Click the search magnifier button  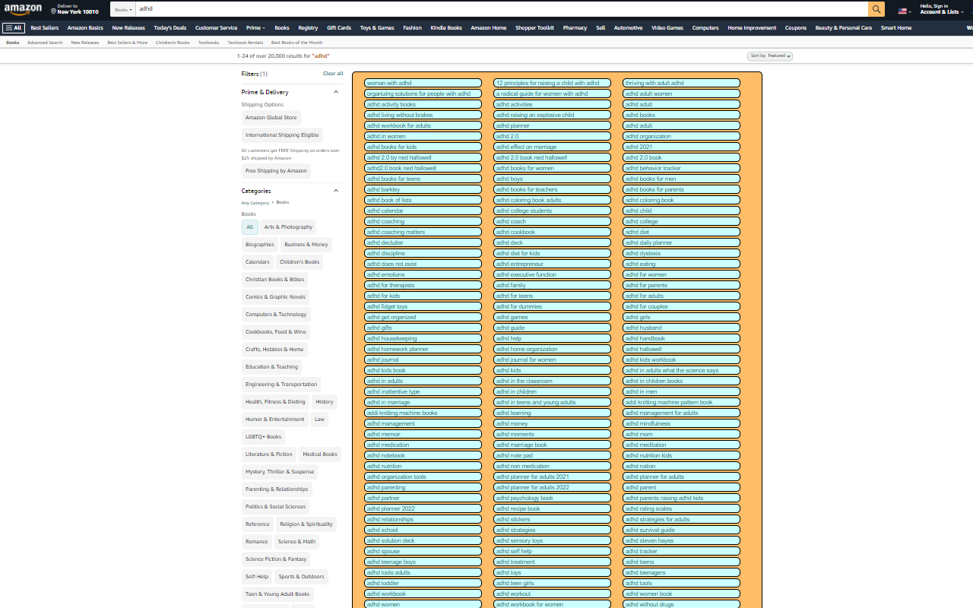876,9
